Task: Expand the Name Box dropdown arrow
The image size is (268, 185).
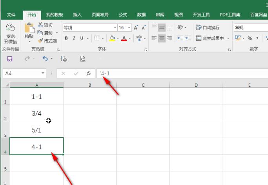Action: coord(43,73)
